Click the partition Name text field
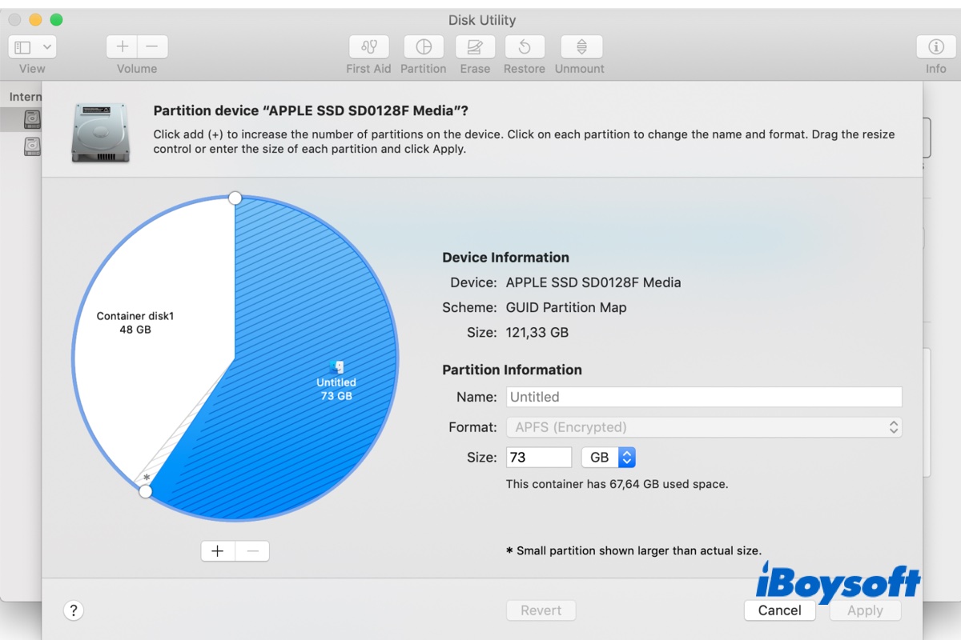Screen dimensions: 961x640 pos(704,397)
